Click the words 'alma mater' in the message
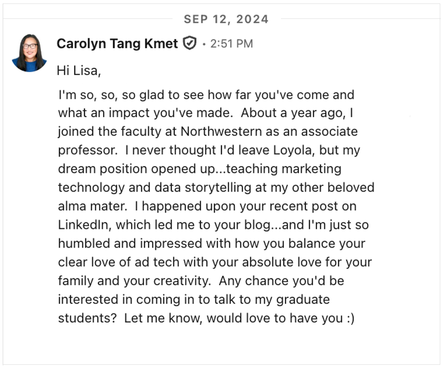The height and width of the screenshot is (369, 444). coord(92,206)
